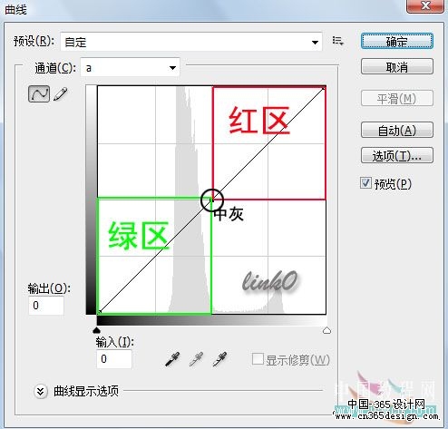Pick the white point eyedropper
The image size is (448, 429).
point(219,359)
